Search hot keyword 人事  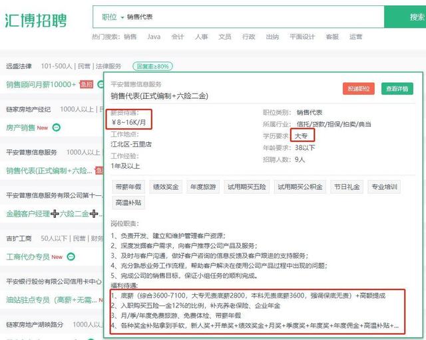tap(201, 37)
